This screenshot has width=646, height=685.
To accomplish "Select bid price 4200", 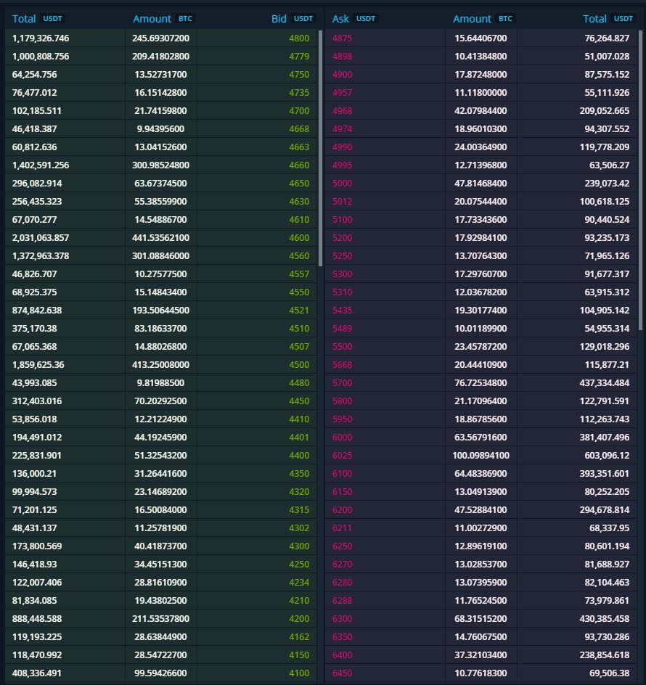I will point(299,618).
